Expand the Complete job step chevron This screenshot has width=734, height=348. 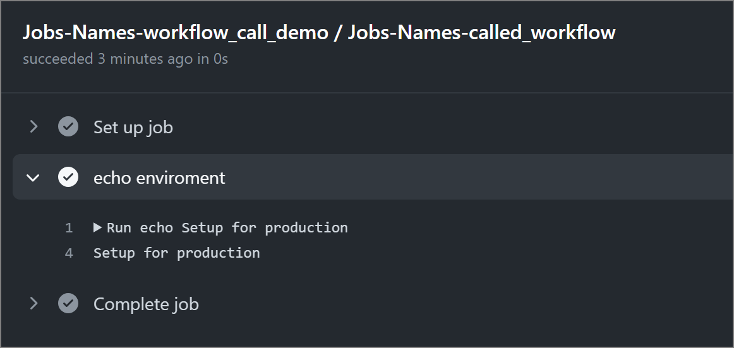[x=34, y=304]
